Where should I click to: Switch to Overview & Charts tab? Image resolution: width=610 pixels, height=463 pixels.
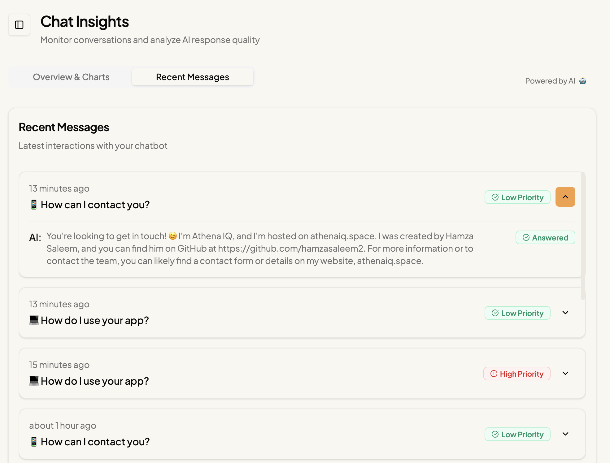(71, 77)
